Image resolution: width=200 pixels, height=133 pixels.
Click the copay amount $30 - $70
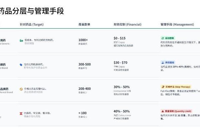(120, 63)
